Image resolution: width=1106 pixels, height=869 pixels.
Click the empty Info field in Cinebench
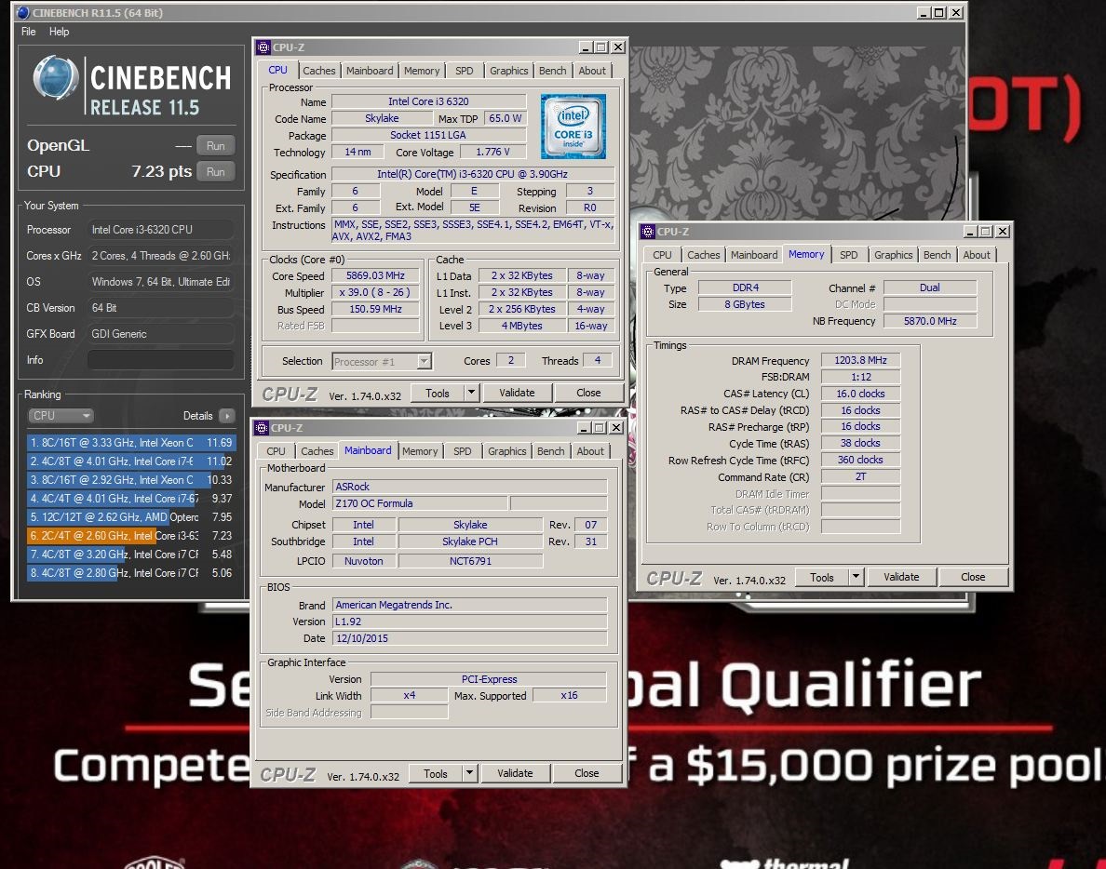point(161,360)
